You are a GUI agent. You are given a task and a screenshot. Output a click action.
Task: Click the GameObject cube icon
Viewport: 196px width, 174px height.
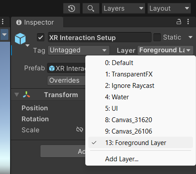coord(20,39)
